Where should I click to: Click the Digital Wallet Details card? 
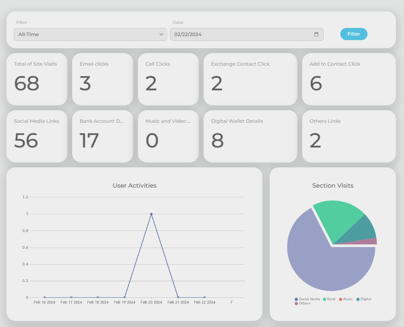(250, 136)
